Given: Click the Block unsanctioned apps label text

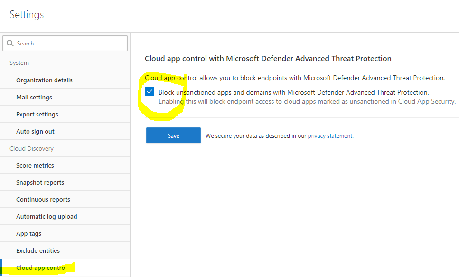Looking at the screenshot, I should coord(293,92).
